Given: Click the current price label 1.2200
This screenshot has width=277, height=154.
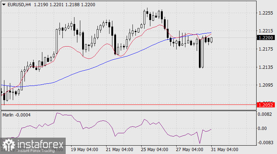Looking at the screenshot, I should [266, 37].
